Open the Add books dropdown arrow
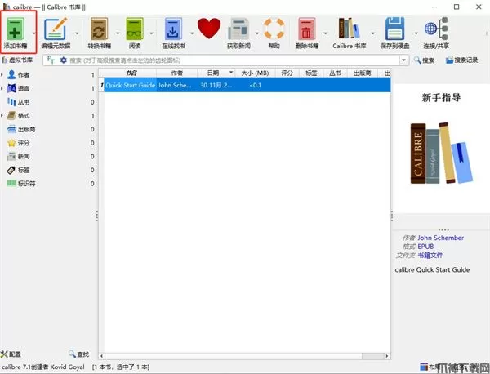The height and width of the screenshot is (374, 490). pyautogui.click(x=34, y=33)
